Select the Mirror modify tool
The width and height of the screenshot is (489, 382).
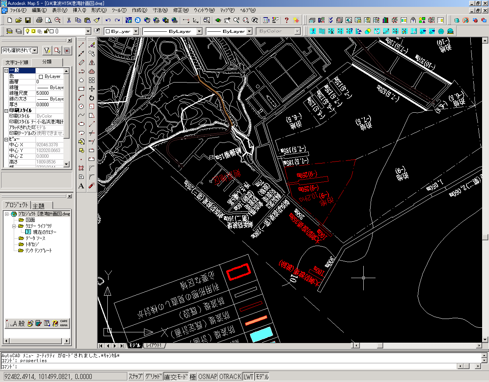coord(92,63)
